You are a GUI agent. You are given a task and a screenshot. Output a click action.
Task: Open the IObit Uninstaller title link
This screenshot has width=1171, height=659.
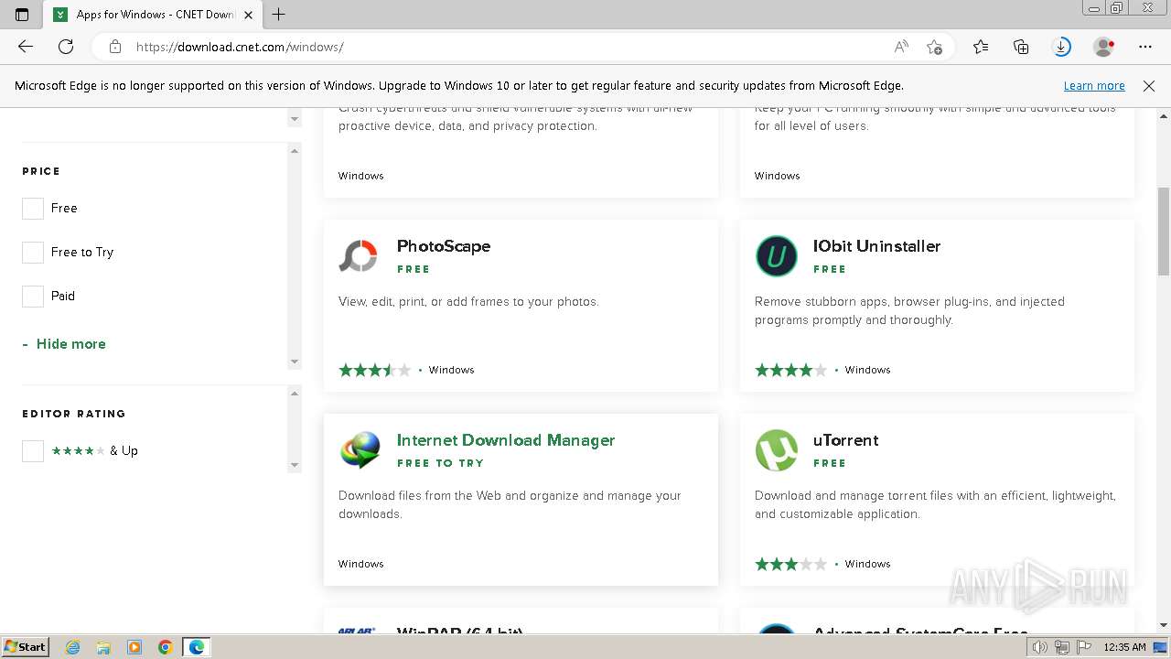click(x=876, y=246)
